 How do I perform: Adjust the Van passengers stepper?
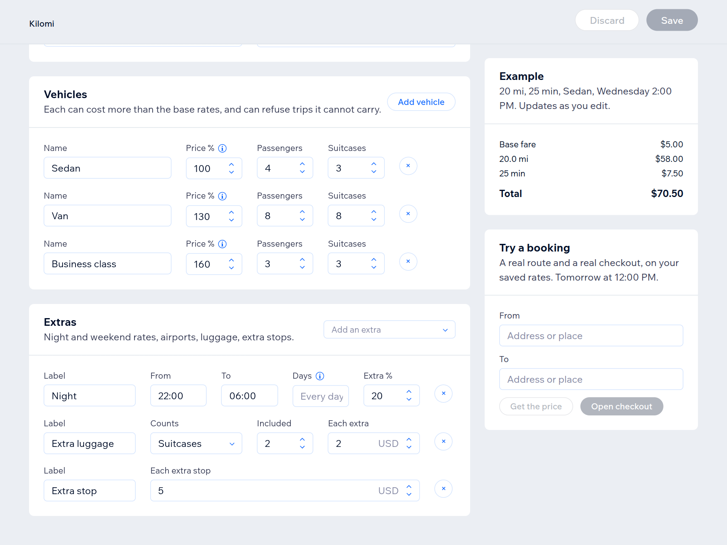pos(303,216)
